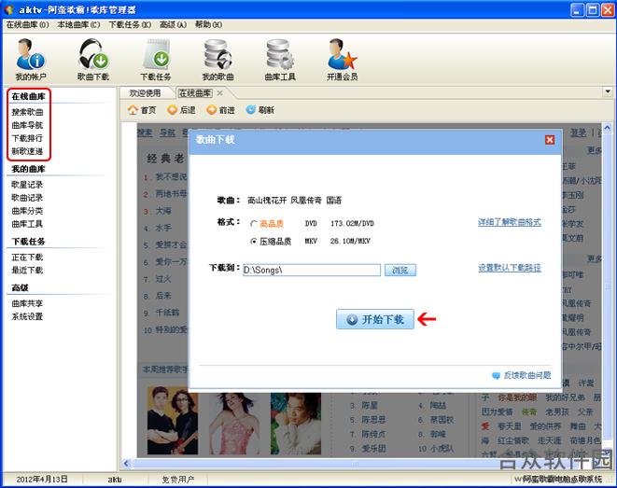Select 新歌速递 in the sidebar

click(x=27, y=151)
